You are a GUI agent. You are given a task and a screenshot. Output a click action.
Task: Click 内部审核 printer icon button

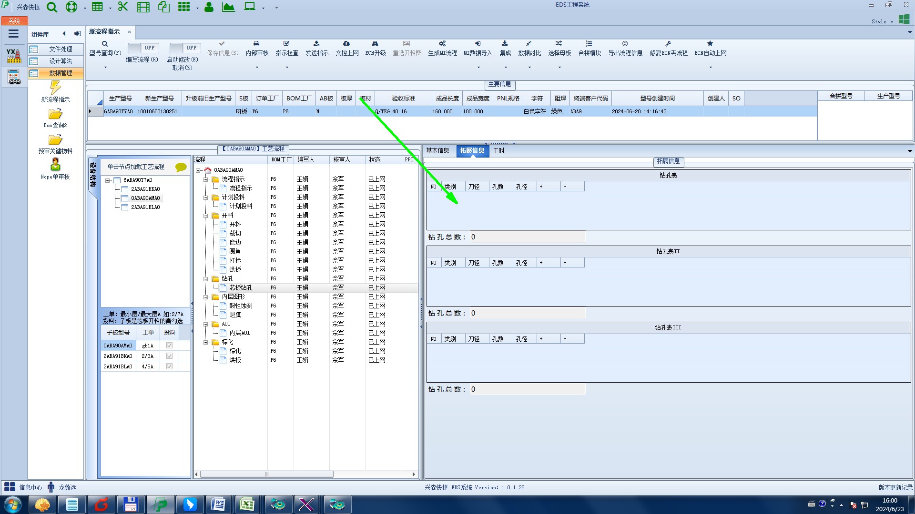click(x=257, y=49)
